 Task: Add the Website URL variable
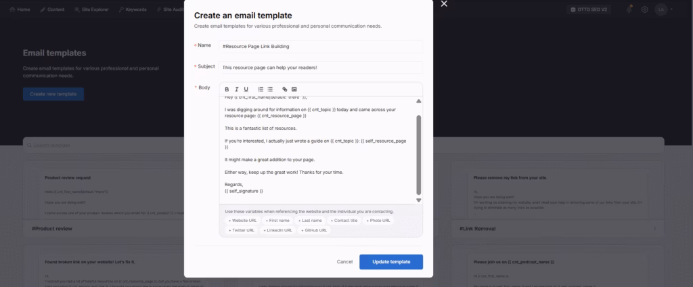[x=242, y=221]
